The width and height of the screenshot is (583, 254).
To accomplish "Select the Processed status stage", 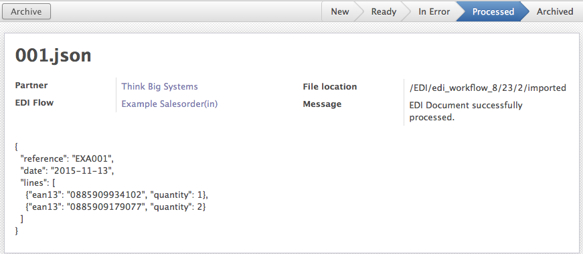I will [x=493, y=11].
